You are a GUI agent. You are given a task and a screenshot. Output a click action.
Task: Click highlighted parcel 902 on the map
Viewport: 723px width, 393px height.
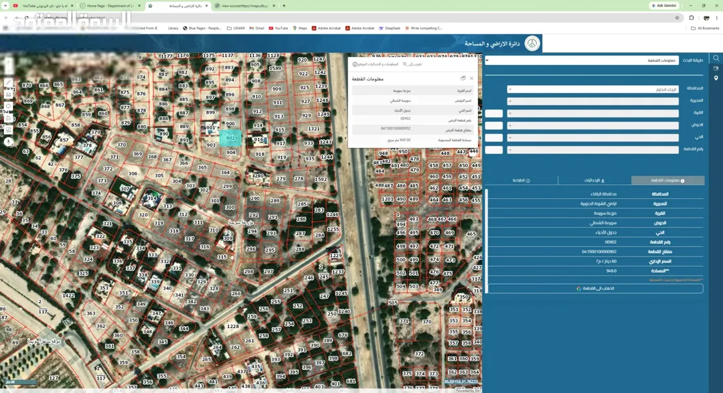(x=230, y=138)
